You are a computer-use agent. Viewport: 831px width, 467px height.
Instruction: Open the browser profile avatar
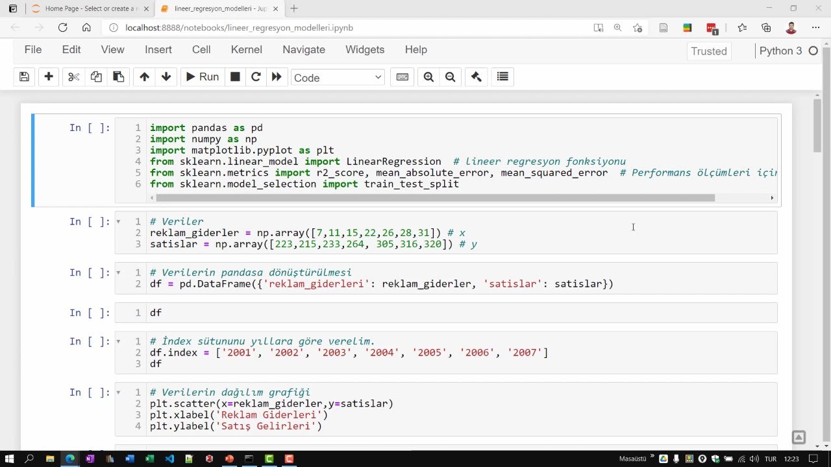(x=791, y=28)
